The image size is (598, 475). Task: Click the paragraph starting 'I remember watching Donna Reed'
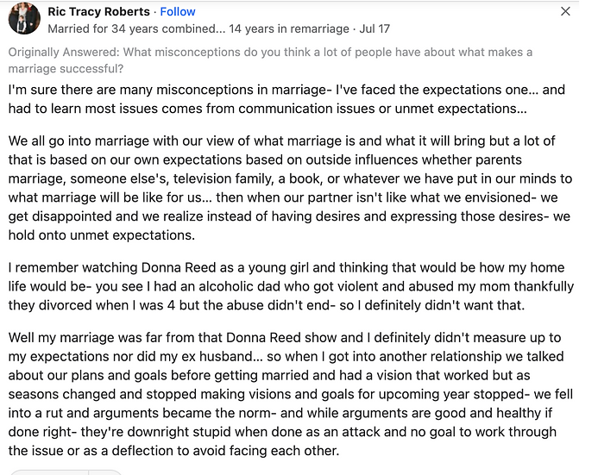click(x=291, y=286)
